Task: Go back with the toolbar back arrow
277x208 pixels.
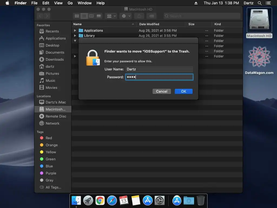Action: tap(40, 16)
